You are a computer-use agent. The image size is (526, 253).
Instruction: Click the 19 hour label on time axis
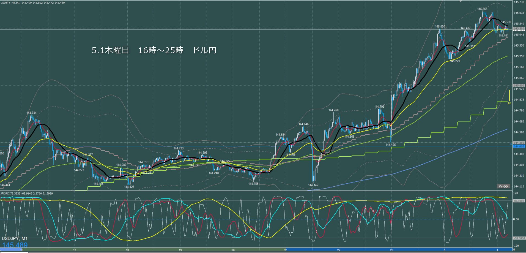[180, 250]
